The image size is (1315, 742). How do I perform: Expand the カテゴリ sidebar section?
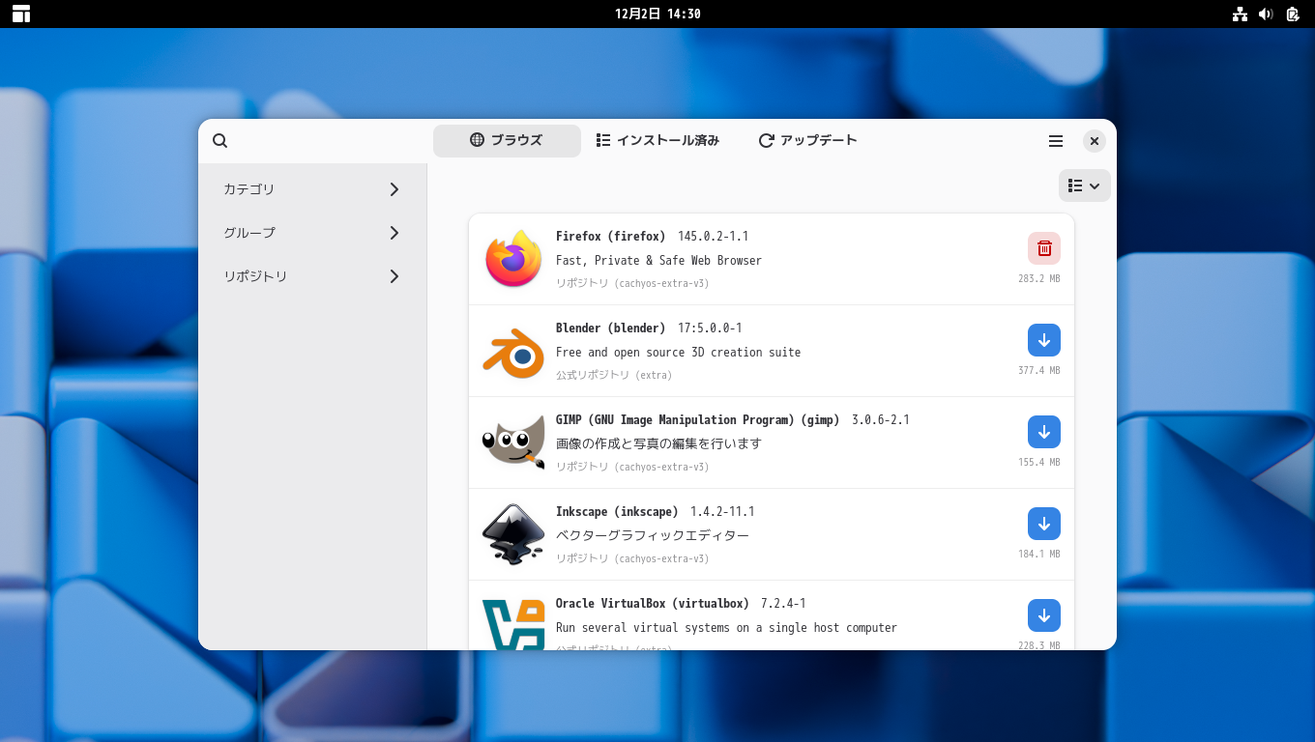tap(311, 189)
